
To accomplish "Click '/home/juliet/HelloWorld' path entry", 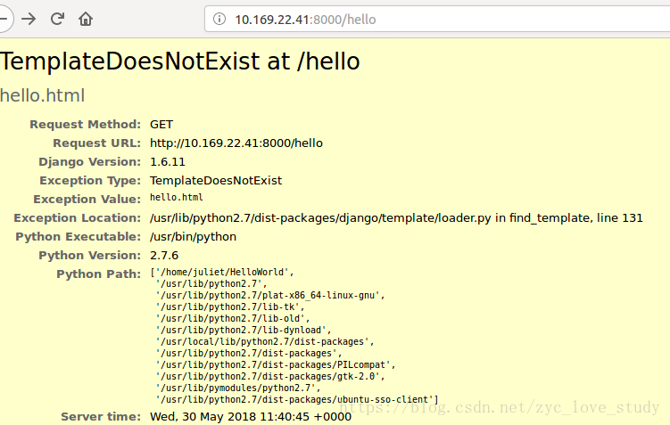I will click(x=222, y=273).
